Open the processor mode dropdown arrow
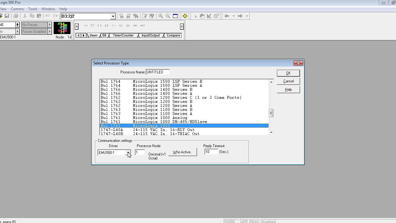Screen dimensions: 396x223 coord(17,25)
